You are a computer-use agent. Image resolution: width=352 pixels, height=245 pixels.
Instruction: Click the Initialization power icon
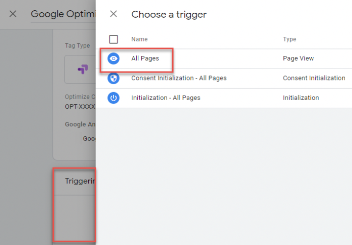tap(113, 98)
